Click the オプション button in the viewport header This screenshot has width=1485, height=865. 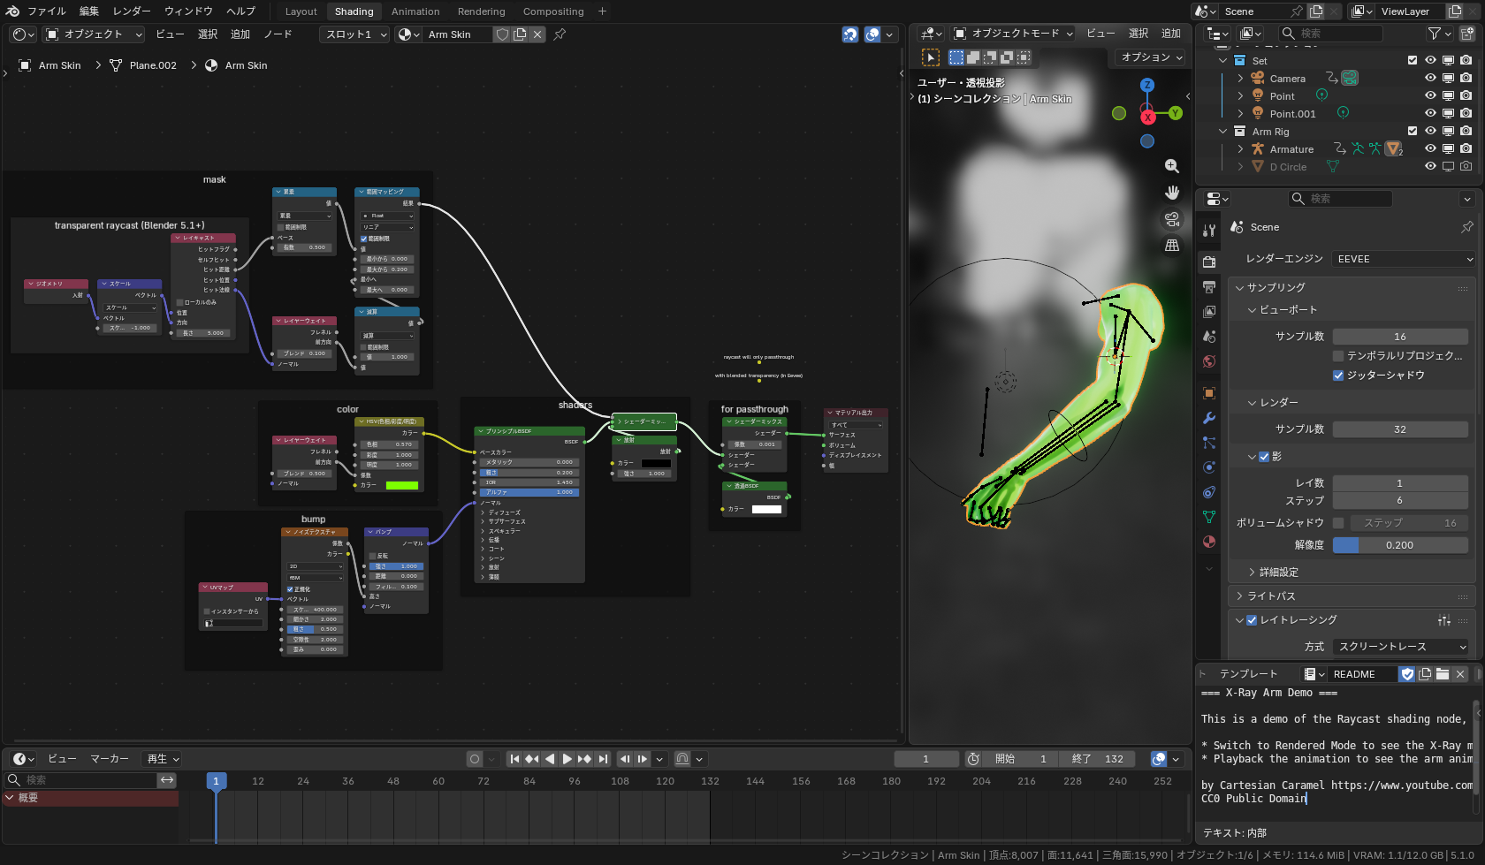(x=1148, y=57)
